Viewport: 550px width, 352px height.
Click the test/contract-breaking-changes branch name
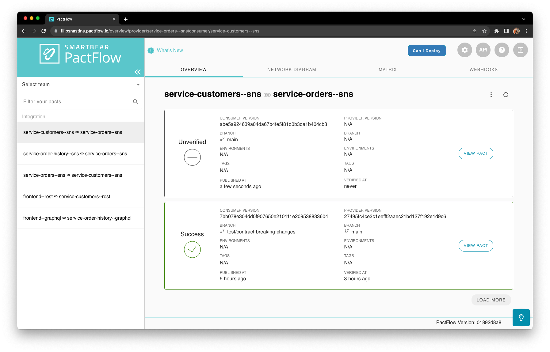tap(261, 232)
